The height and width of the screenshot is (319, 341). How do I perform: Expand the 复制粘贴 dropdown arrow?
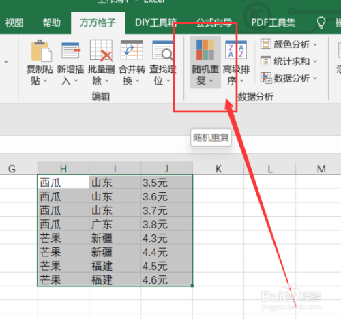pos(45,80)
